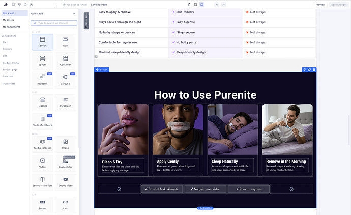
Task: Select the Clean & Dry step image
Action: coord(123,129)
